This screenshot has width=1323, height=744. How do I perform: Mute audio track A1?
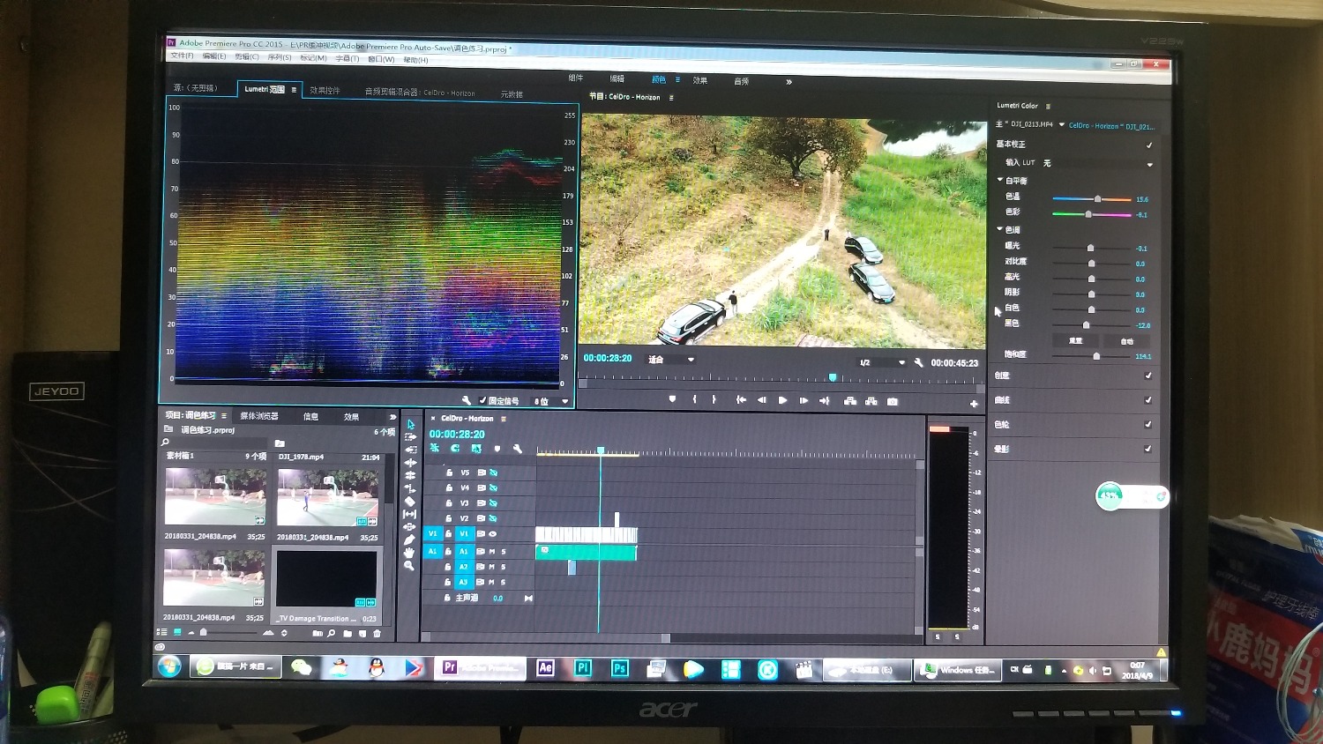pyautogui.click(x=492, y=552)
